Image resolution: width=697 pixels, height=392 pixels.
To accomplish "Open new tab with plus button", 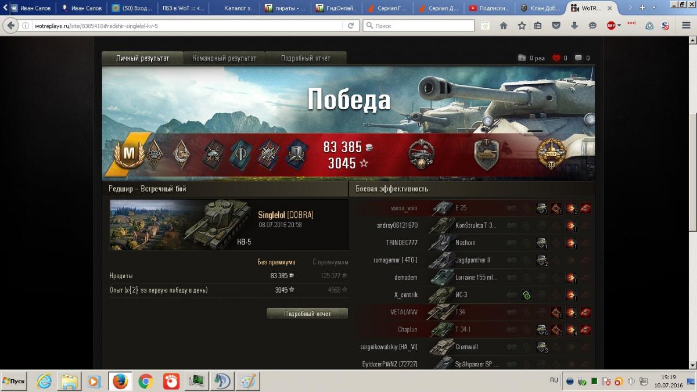I will point(643,8).
